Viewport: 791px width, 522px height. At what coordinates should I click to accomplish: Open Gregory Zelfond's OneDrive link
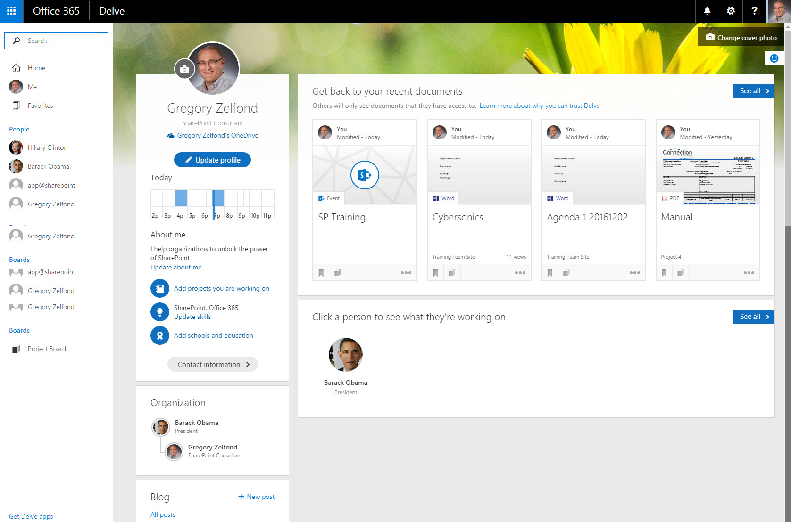point(218,135)
